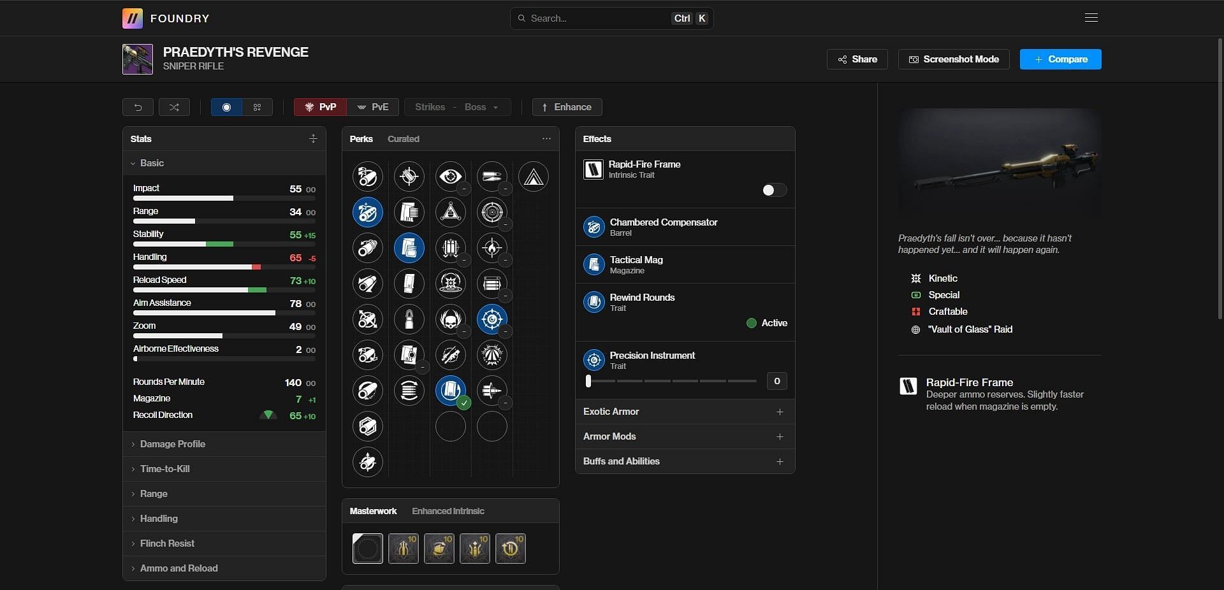
Task: Focus the Search input field
Action: click(612, 18)
